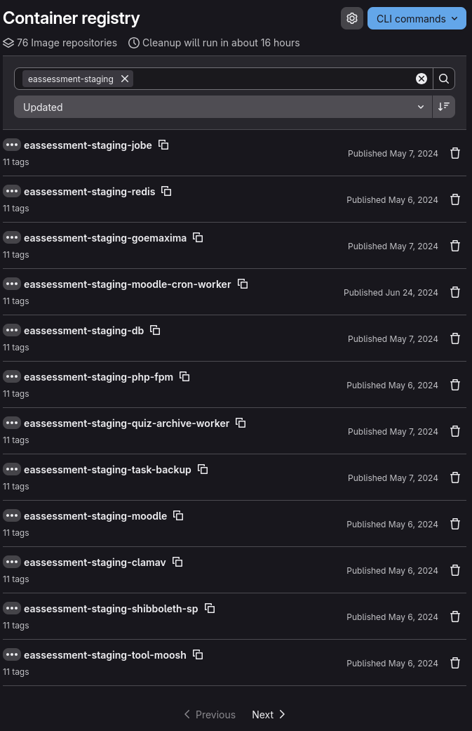Toggle the sort direction button
Screen dimensions: 472x731
[x=444, y=107]
